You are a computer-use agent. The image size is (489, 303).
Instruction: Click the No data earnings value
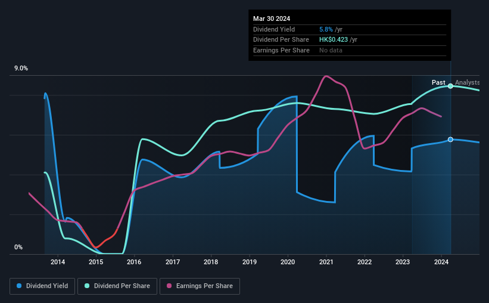pos(331,50)
